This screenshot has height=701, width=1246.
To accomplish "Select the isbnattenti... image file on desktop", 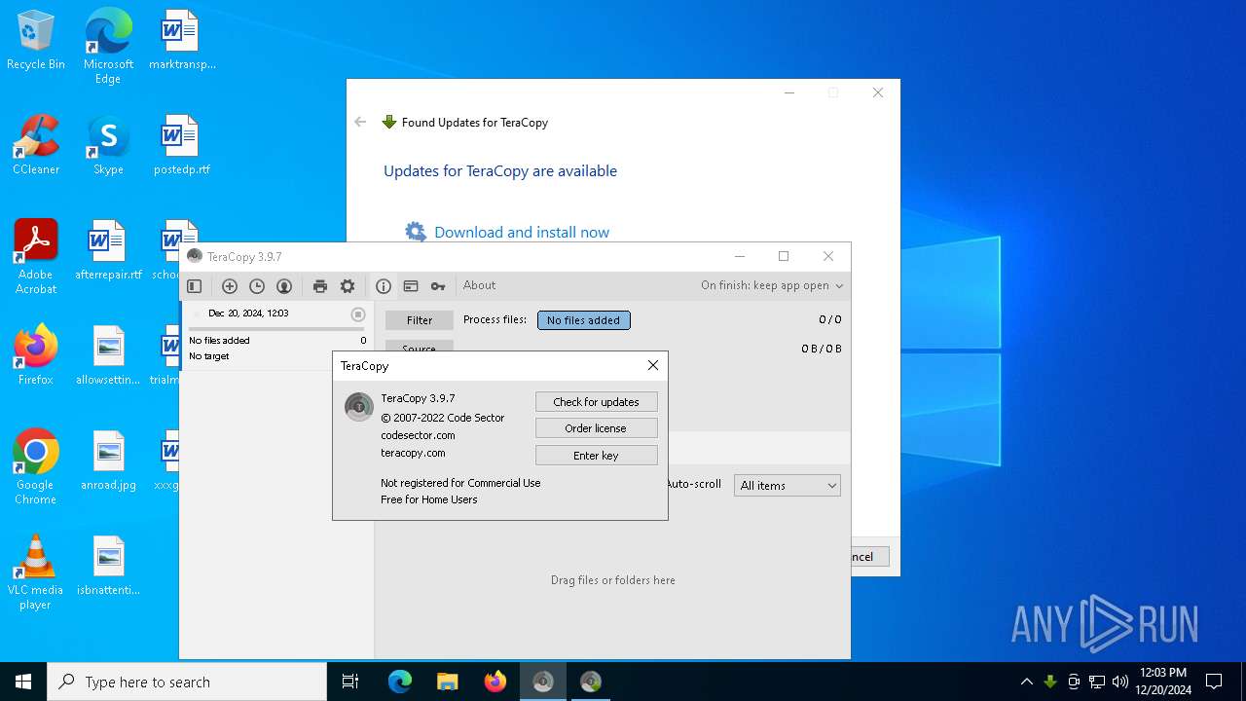I will (x=108, y=566).
